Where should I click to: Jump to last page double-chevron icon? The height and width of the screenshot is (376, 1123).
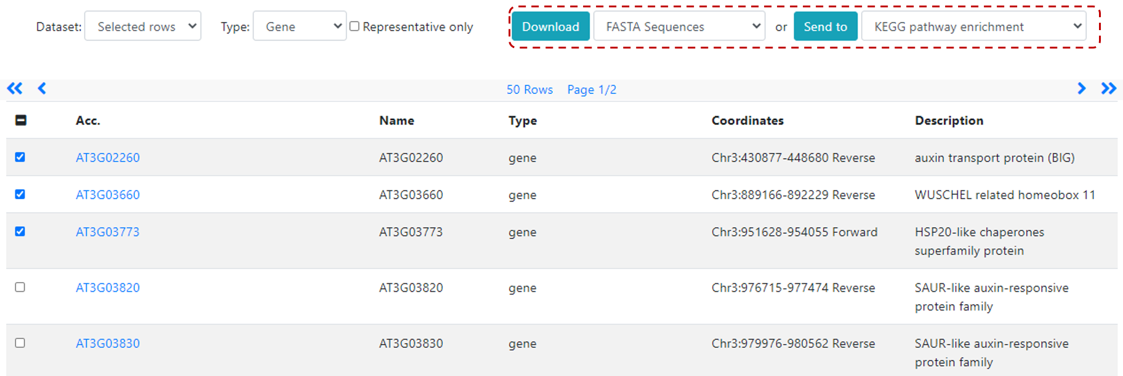pyautogui.click(x=1109, y=88)
